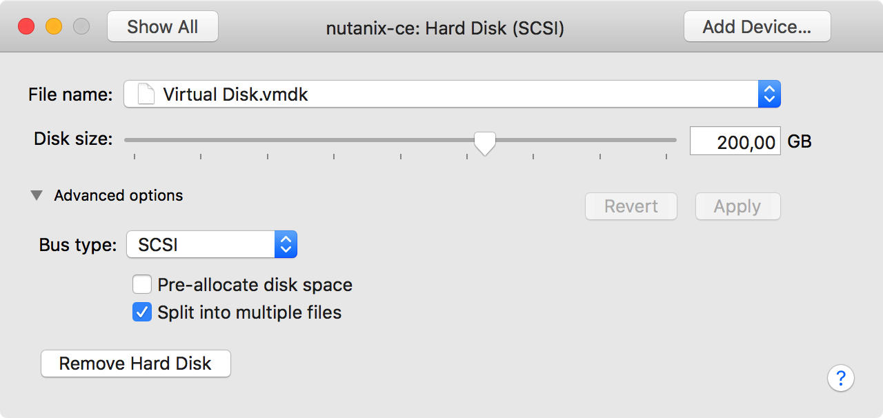
Task: Click the Show All button
Action: (163, 27)
